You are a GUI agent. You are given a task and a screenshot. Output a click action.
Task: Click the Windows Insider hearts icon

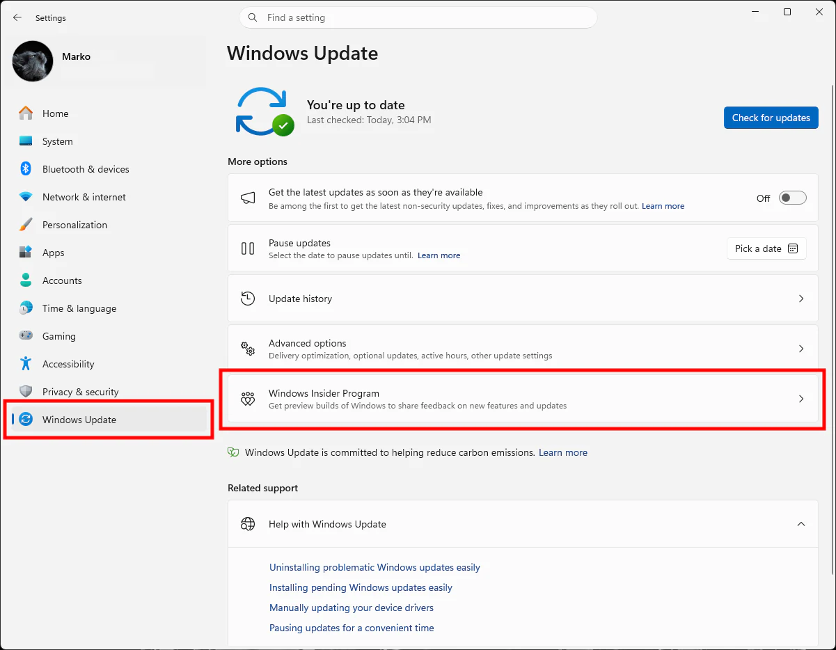(248, 399)
